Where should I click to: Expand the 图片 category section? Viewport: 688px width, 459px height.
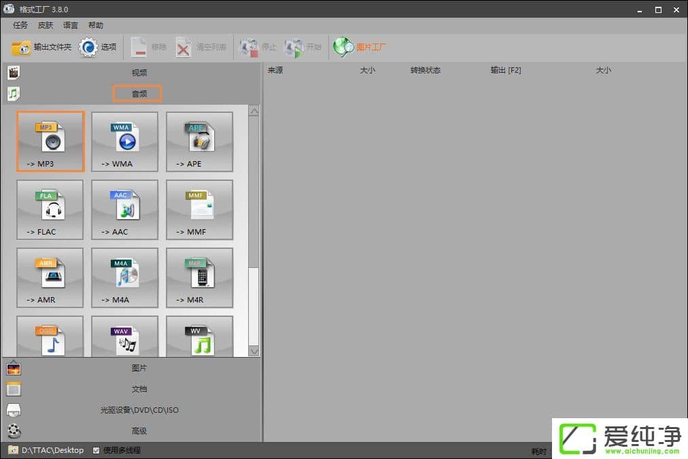139,368
